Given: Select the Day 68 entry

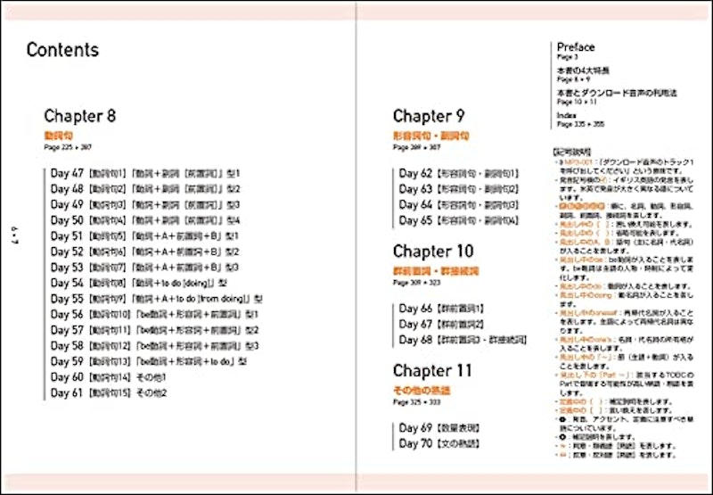Looking at the screenshot, I should coord(463,340).
